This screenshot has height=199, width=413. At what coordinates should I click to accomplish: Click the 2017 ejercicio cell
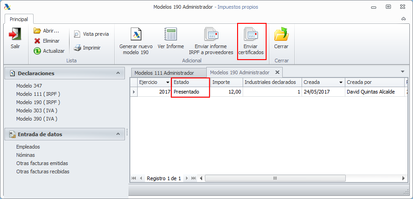154,92
